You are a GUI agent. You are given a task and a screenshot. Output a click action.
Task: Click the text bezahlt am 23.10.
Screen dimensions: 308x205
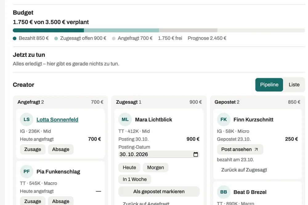(x=235, y=160)
